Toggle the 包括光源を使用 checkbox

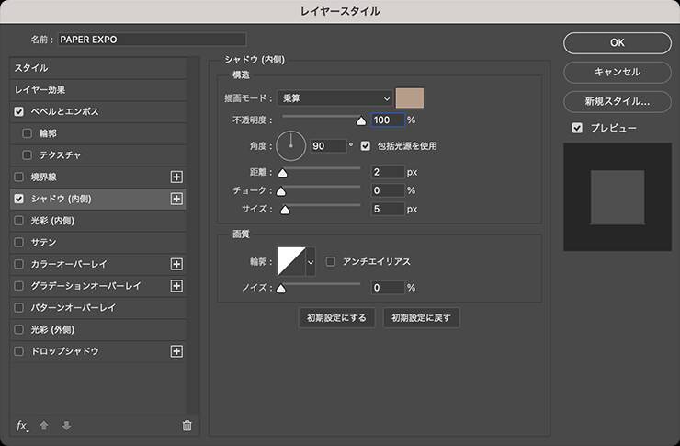click(366, 145)
